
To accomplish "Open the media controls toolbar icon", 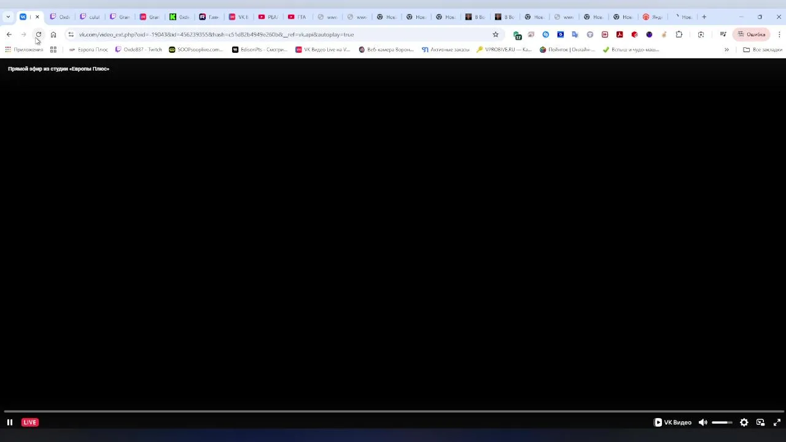I will (723, 34).
